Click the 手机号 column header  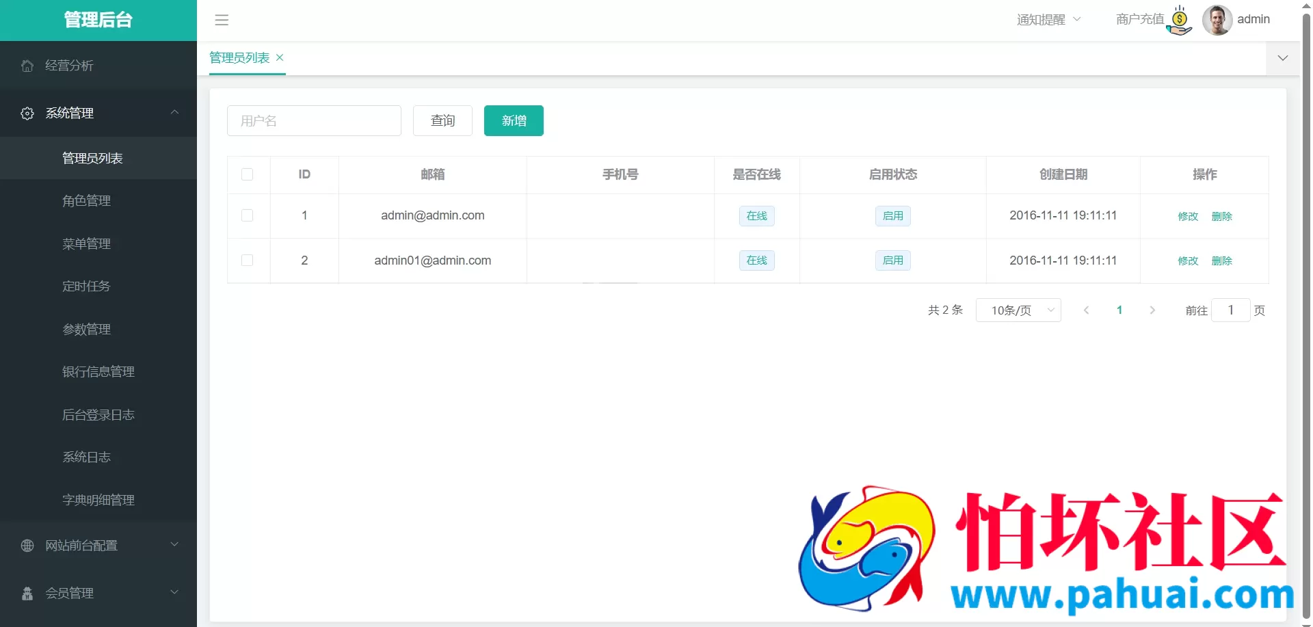click(620, 174)
